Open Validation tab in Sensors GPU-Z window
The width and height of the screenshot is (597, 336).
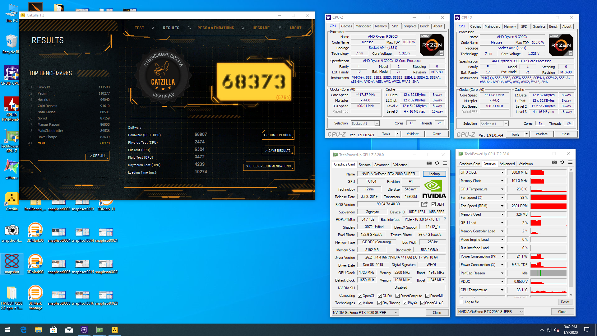[525, 164]
